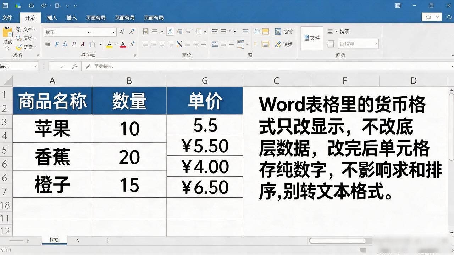Click the brush icon beside 芊始展示
This screenshot has height=255, width=454.
(x=88, y=66)
